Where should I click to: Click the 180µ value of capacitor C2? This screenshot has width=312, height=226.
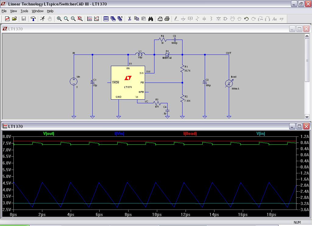tap(208, 85)
